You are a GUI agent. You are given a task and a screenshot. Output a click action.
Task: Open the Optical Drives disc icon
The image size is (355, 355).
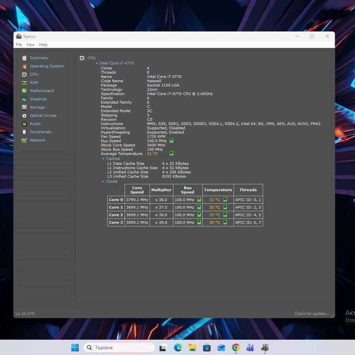pos(24,116)
